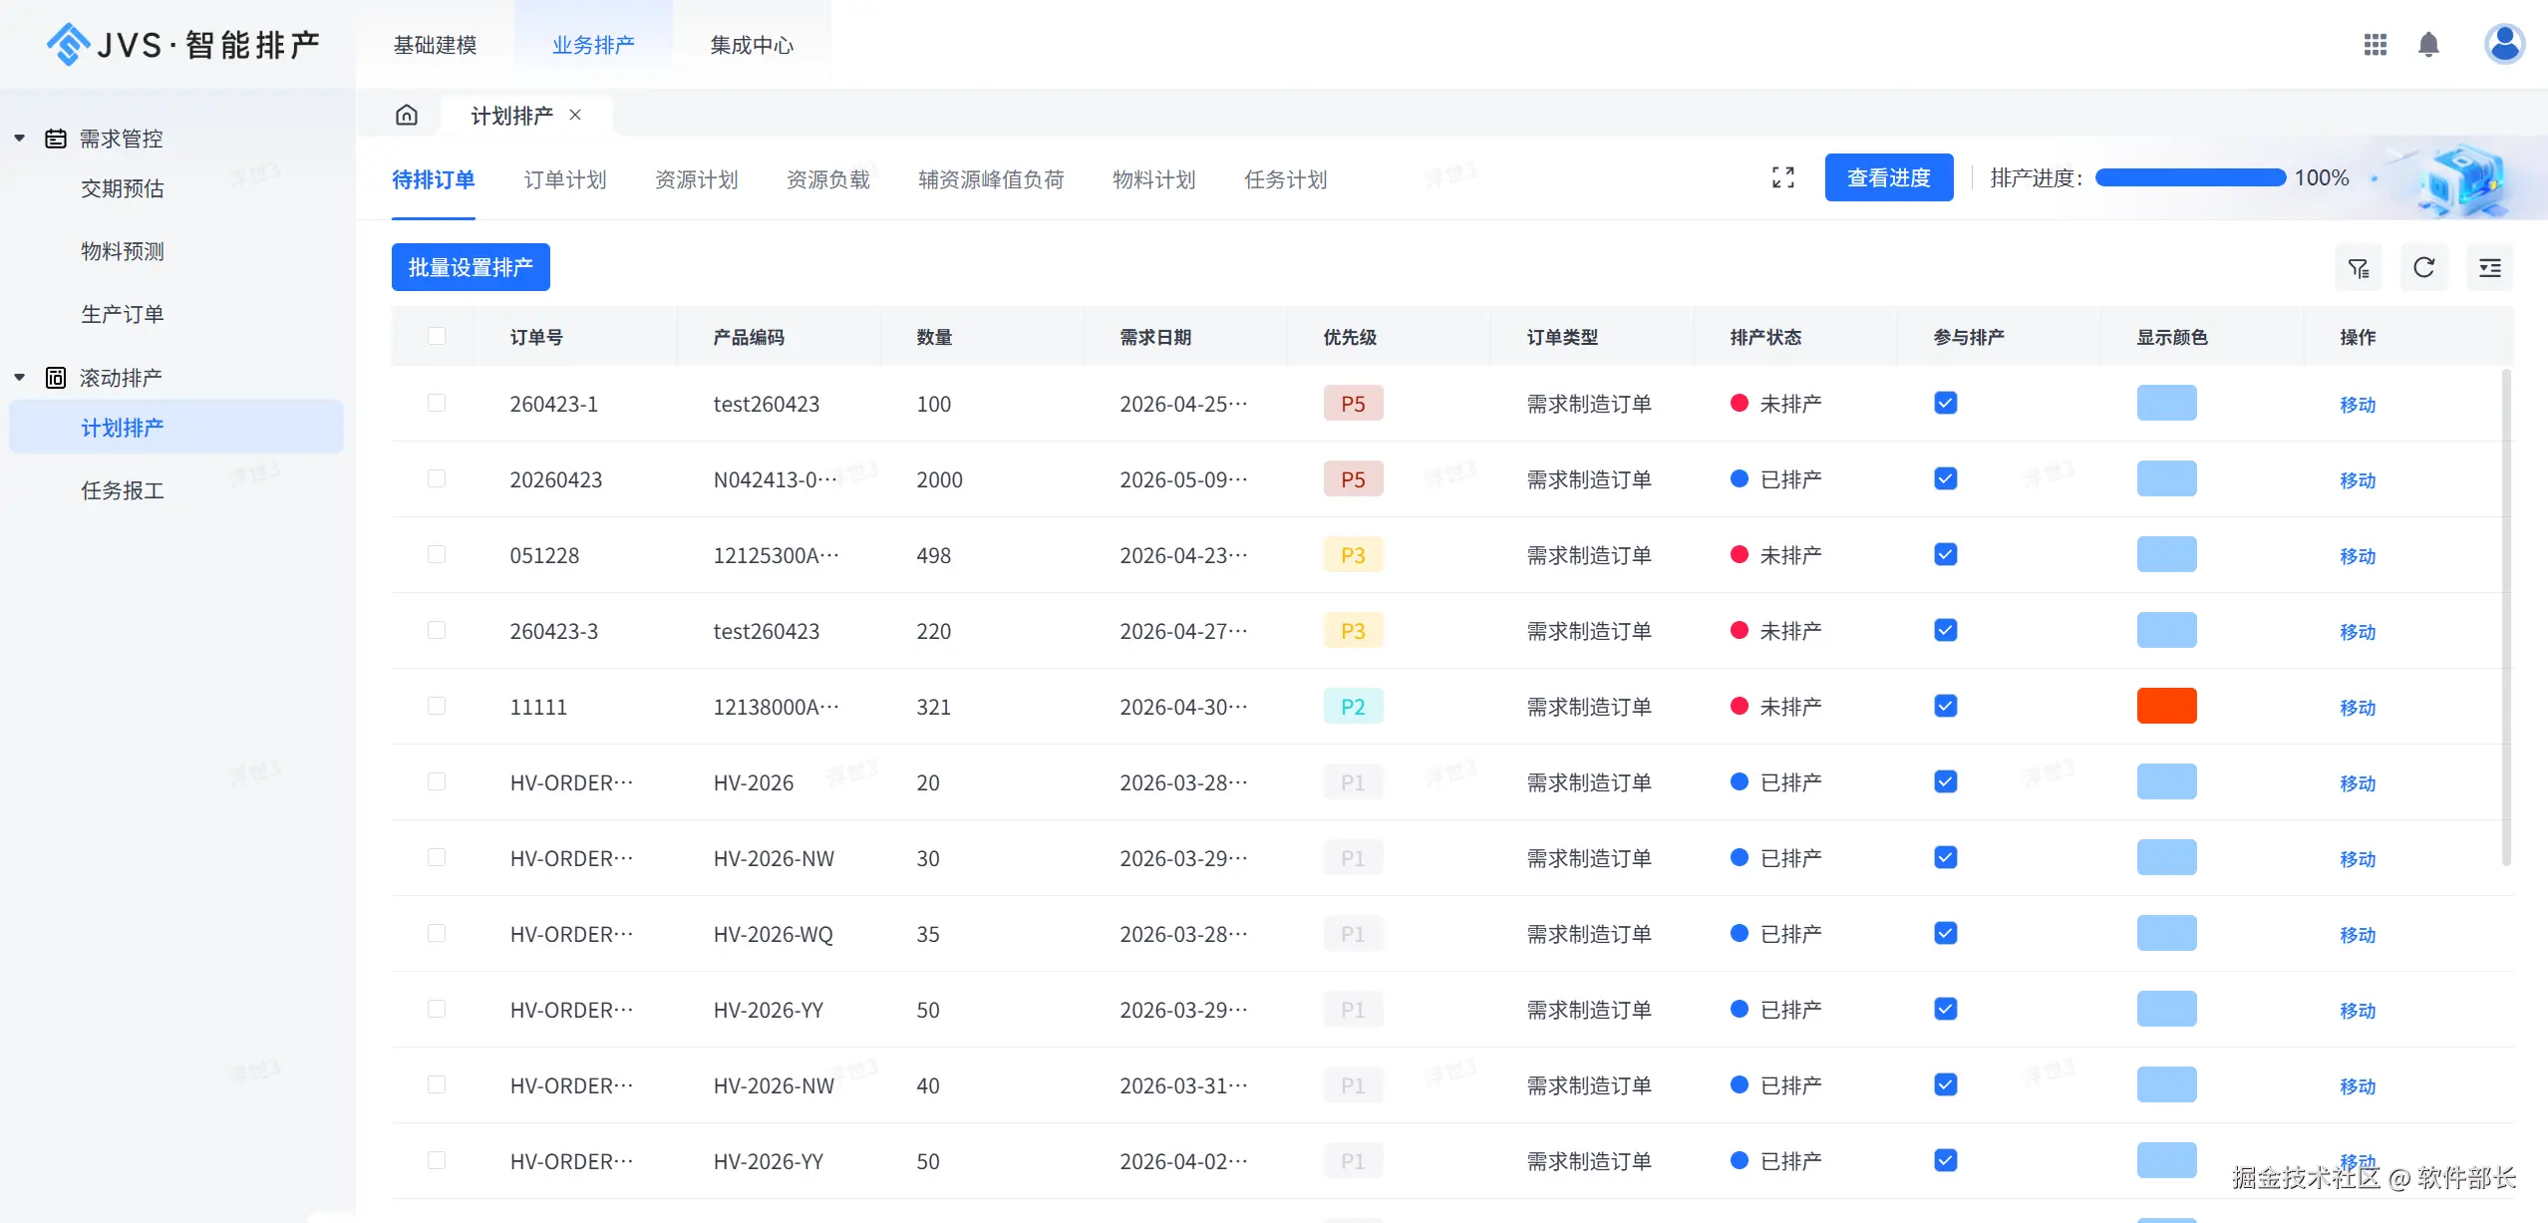Open the column settings icon
The image size is (2548, 1223).
(x=2489, y=267)
